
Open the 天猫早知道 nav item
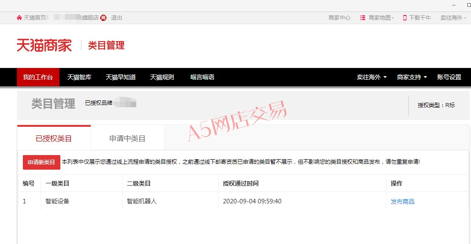(120, 77)
